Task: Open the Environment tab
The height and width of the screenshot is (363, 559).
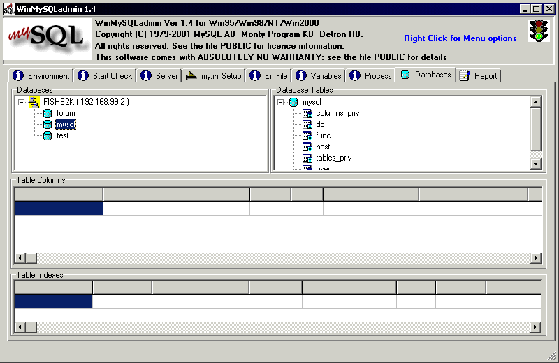Action: [x=41, y=75]
